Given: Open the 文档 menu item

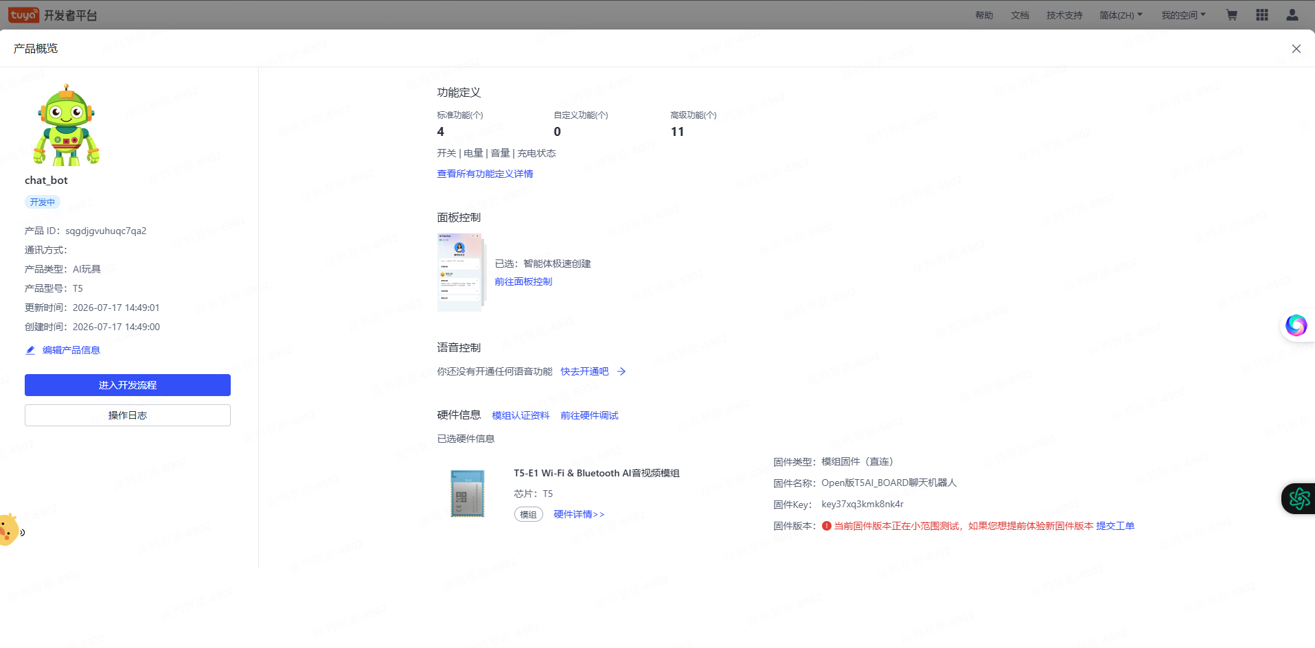Looking at the screenshot, I should coord(1020,15).
